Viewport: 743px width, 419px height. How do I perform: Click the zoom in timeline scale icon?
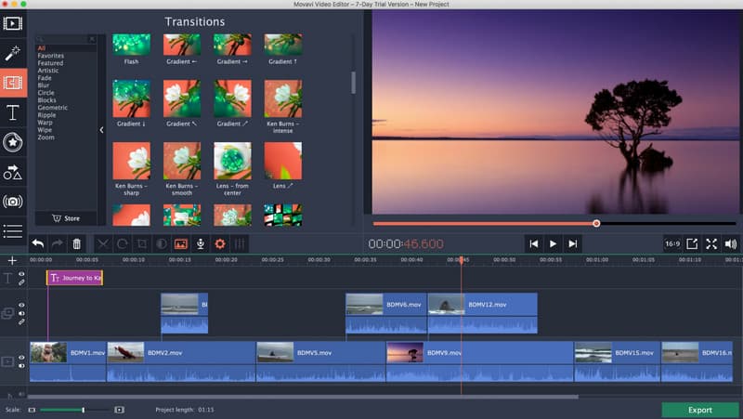click(120, 410)
